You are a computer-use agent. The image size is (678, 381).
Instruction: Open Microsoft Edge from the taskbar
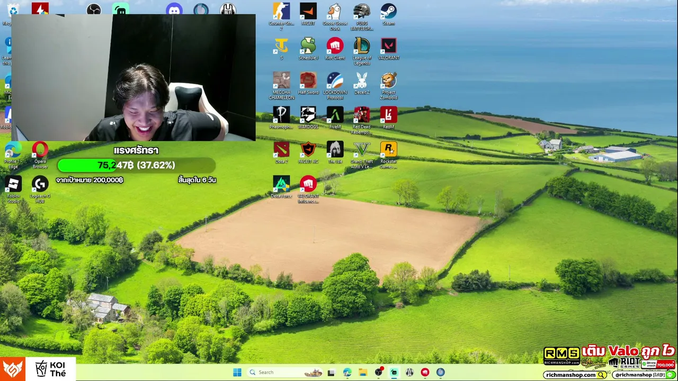tap(347, 372)
